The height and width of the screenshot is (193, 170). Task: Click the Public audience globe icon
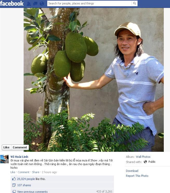tap(145, 162)
